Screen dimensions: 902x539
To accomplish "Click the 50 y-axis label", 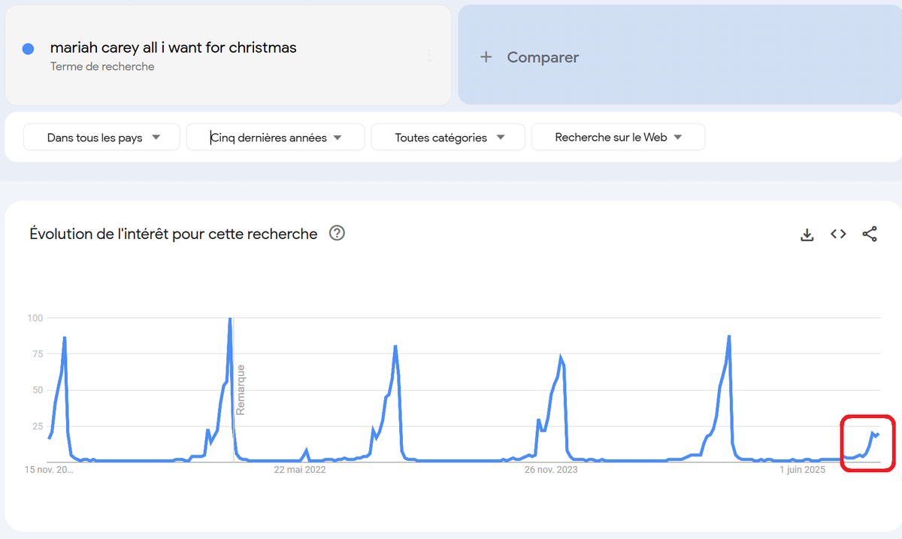I will point(36,390).
